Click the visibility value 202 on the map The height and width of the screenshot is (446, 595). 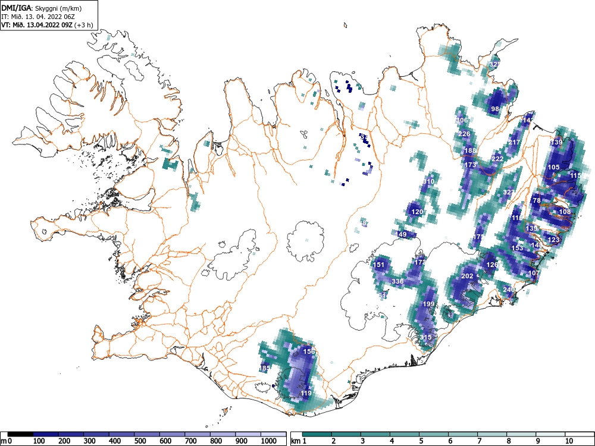point(466,276)
